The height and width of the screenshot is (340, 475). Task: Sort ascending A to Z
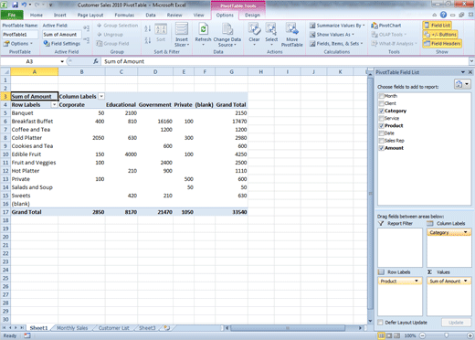pos(148,28)
